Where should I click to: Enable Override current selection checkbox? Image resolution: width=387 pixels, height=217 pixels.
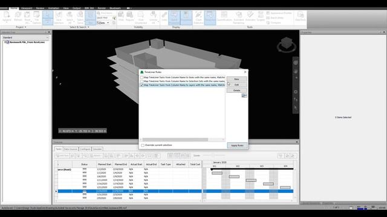(x=143, y=145)
